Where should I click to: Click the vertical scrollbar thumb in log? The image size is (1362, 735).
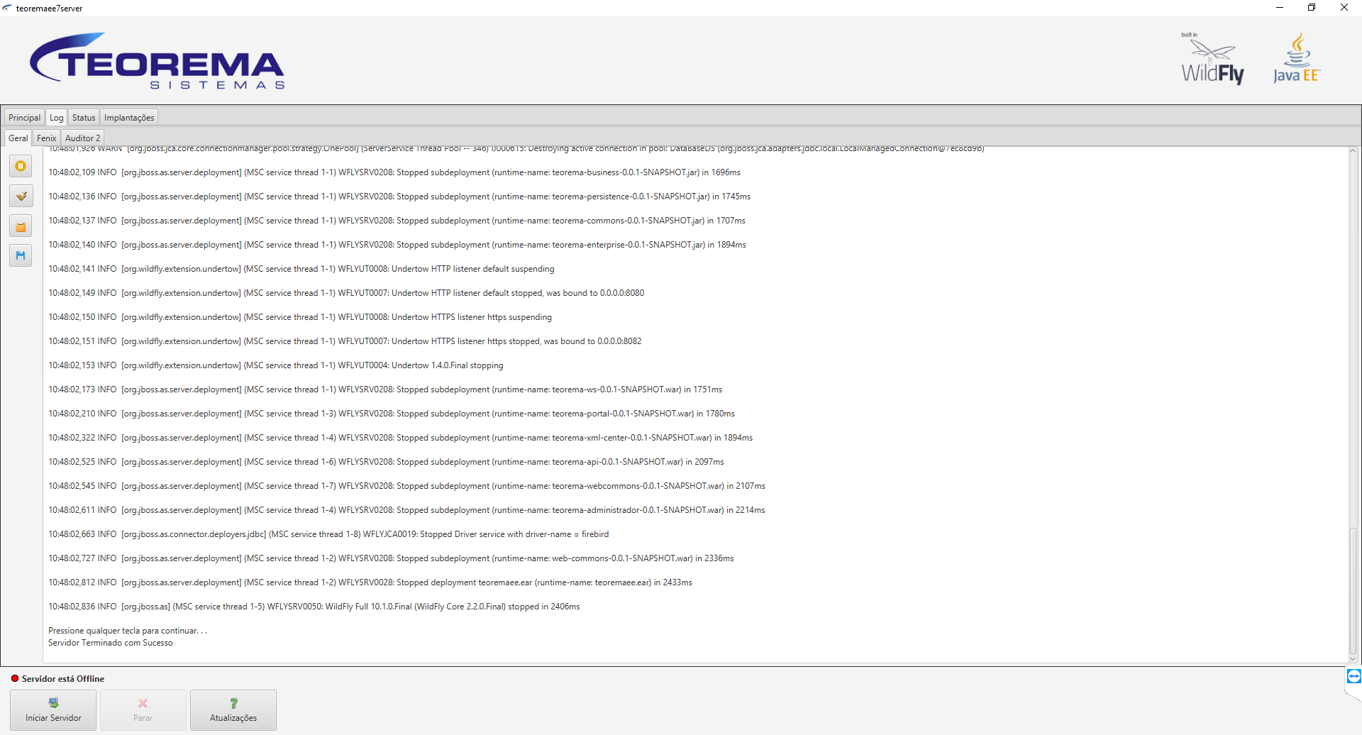(1353, 590)
